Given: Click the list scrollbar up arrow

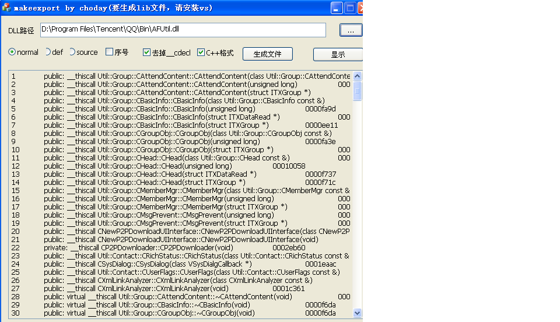Looking at the screenshot, I should coord(357,76).
